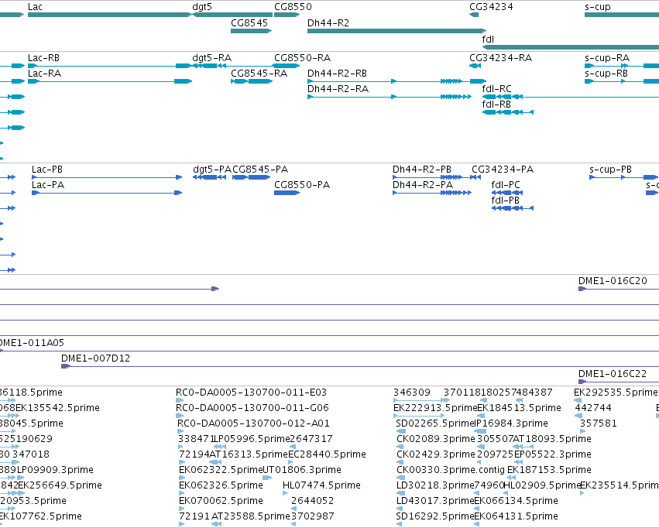Click the s-cup gene label
Image resolution: width=659 pixels, height=528 pixels.
click(x=598, y=7)
